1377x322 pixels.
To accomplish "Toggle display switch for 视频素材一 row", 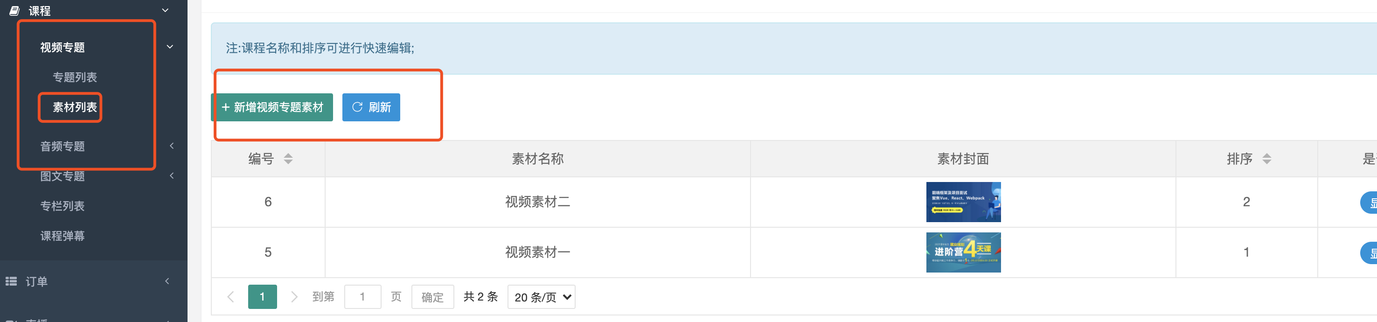I will coord(1369,252).
